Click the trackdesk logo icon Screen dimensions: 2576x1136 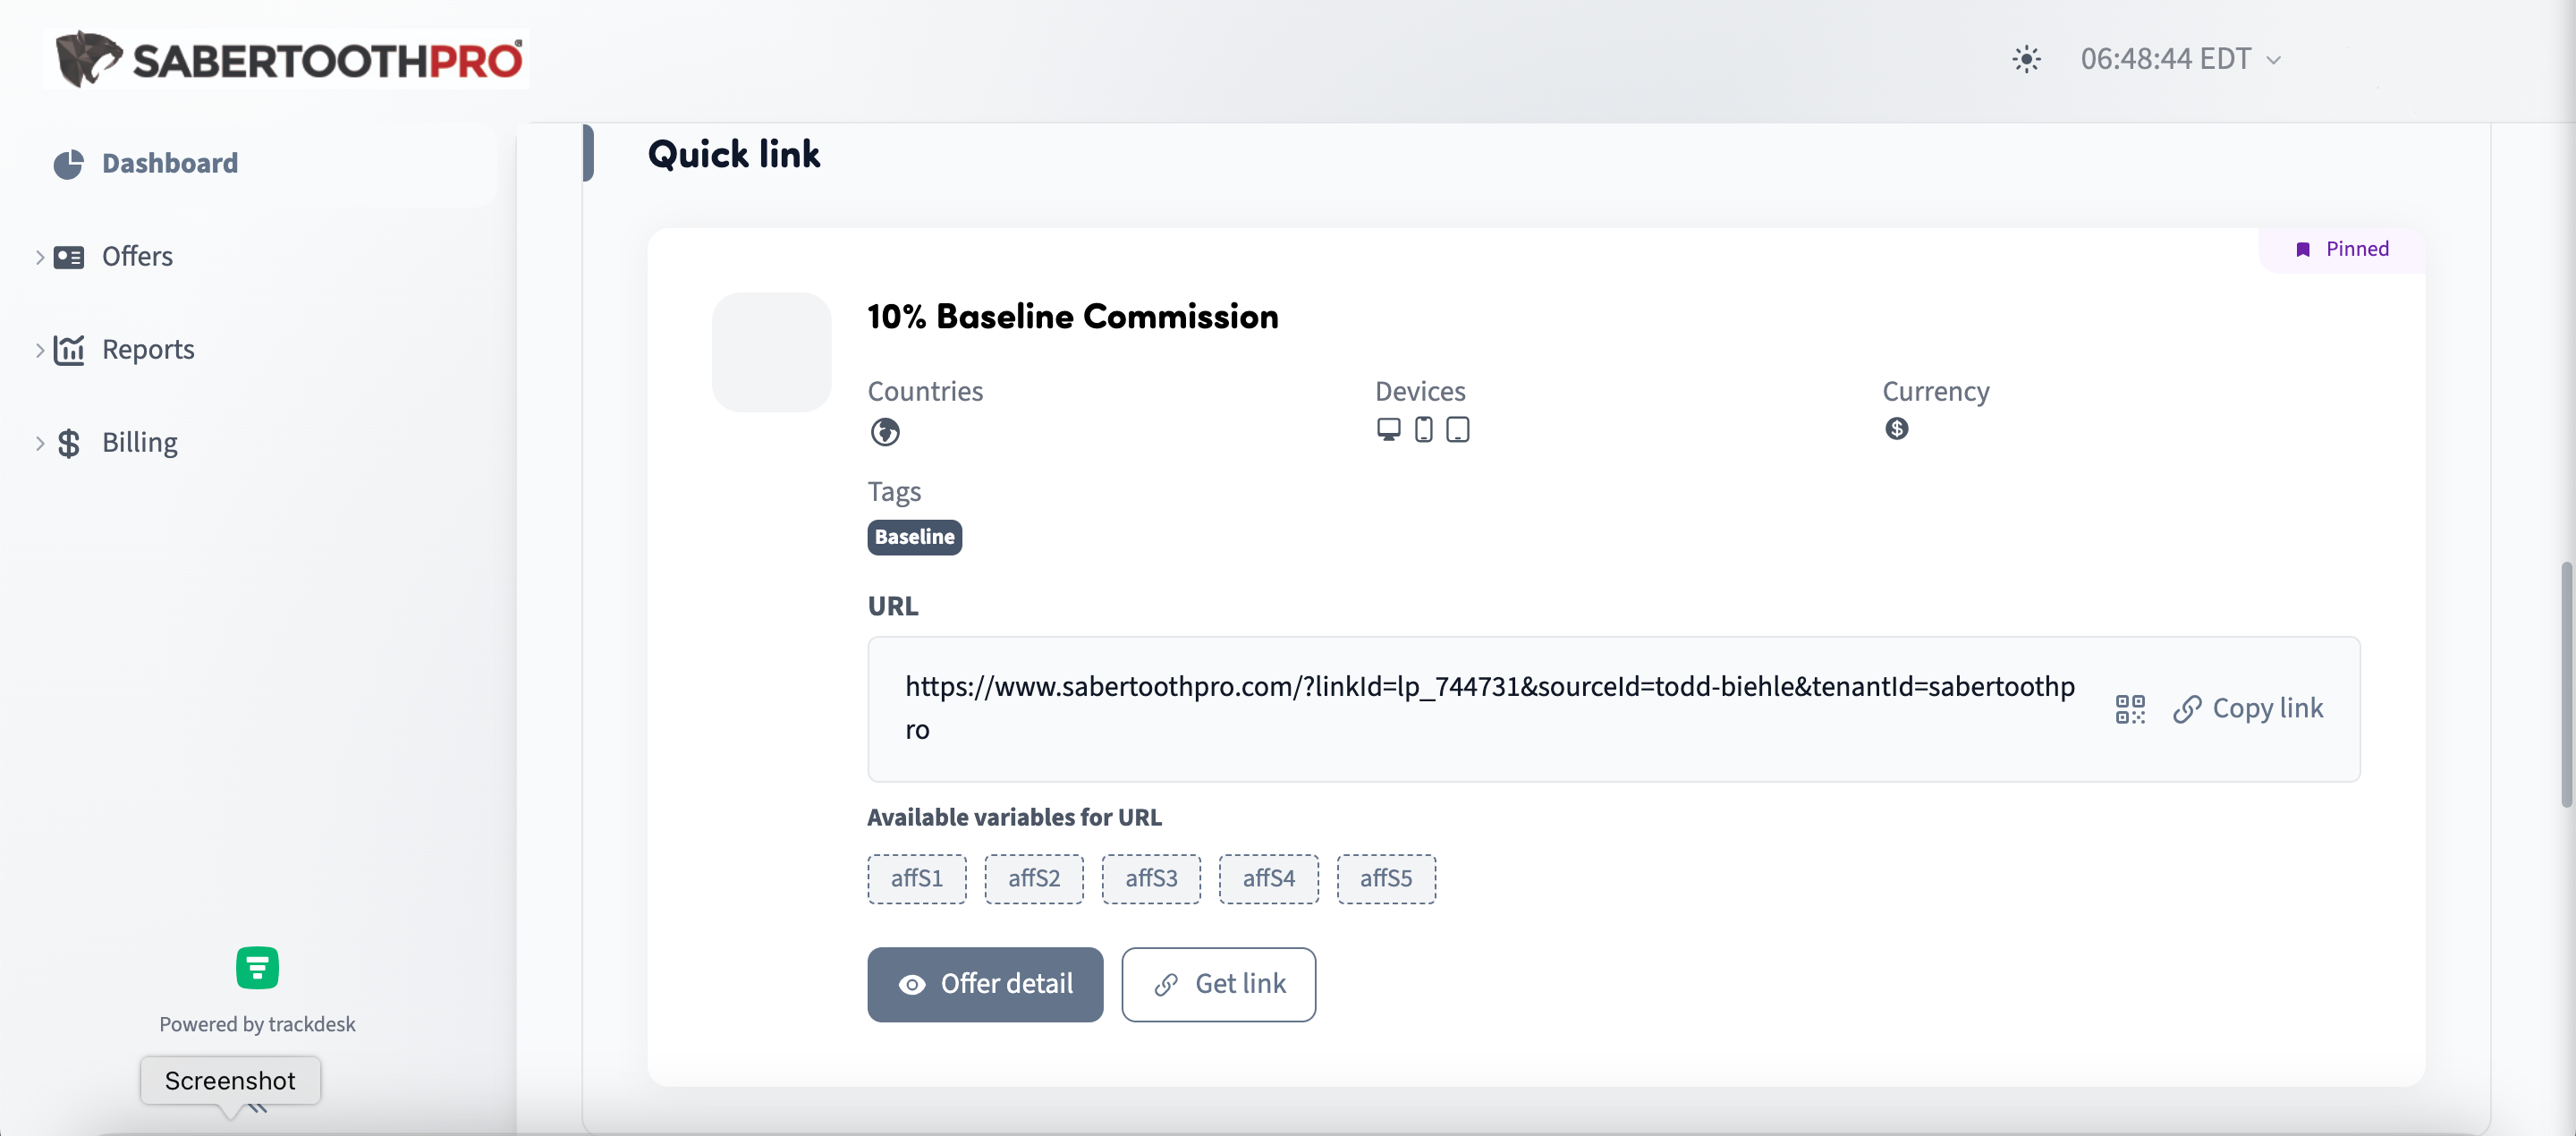click(257, 967)
